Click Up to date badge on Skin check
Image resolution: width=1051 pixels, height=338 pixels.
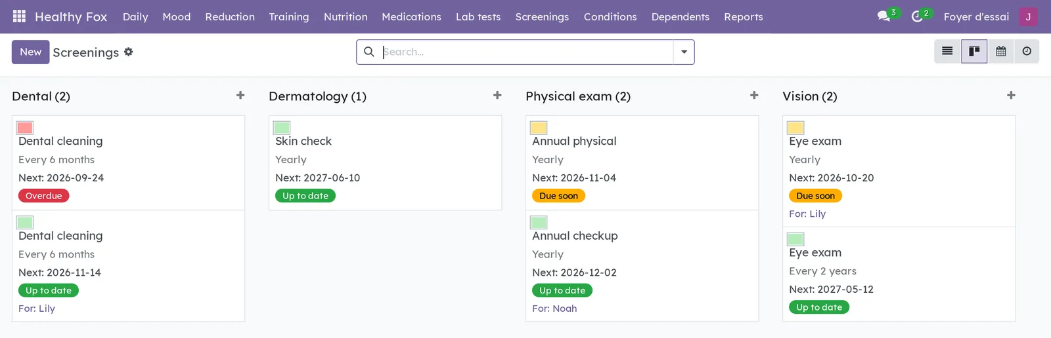(x=305, y=196)
